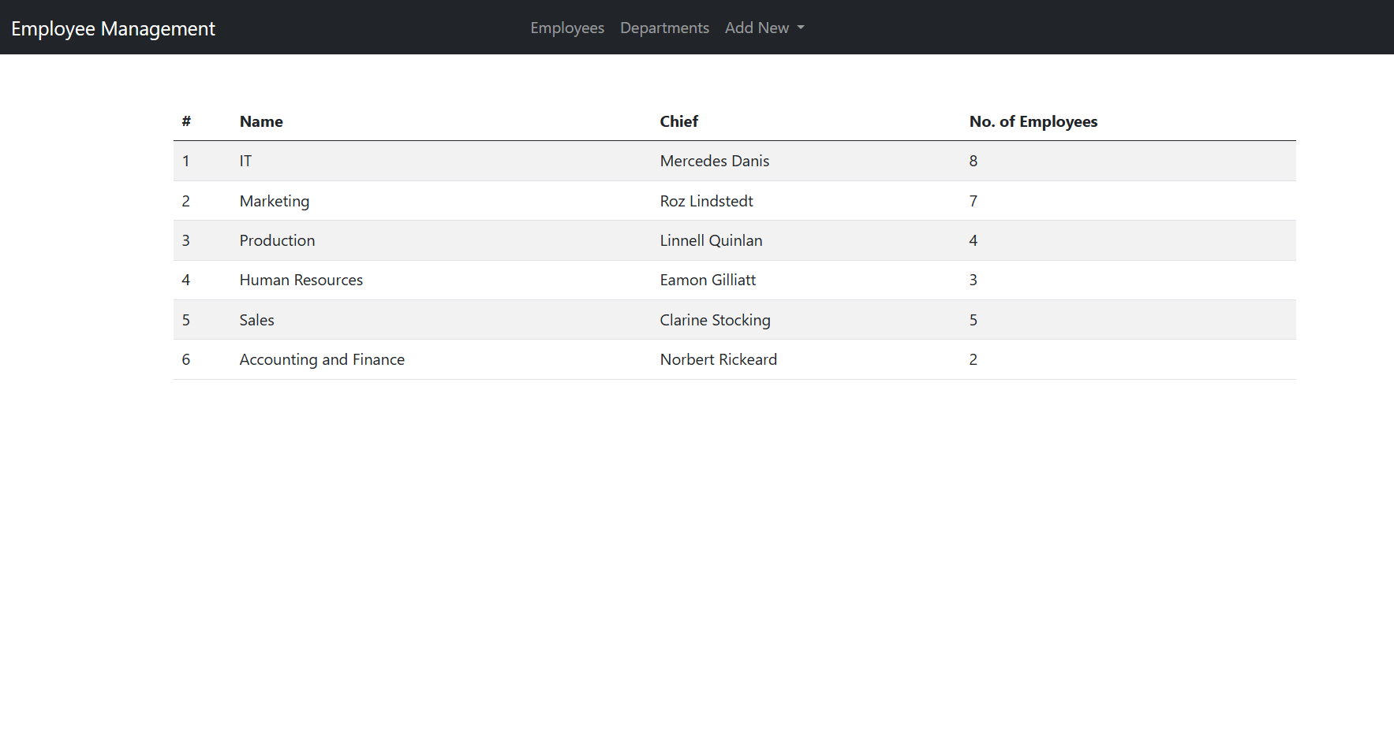The height and width of the screenshot is (732, 1394).
Task: Click the employee count for IT
Action: [973, 161]
